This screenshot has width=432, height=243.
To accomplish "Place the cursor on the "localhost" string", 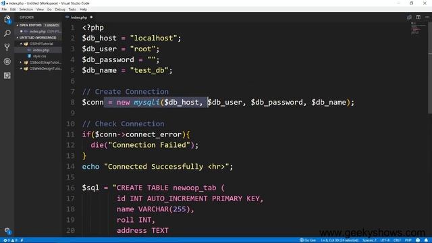I will point(153,38).
